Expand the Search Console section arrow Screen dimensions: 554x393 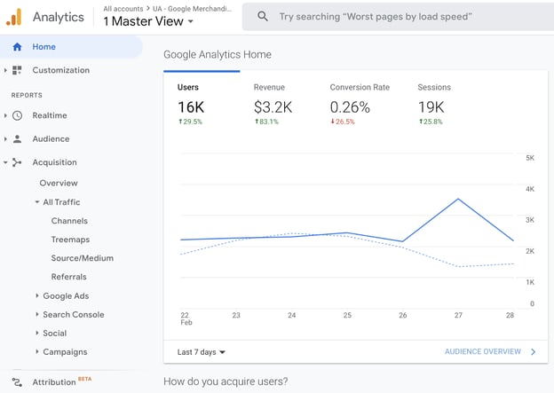[x=36, y=314]
